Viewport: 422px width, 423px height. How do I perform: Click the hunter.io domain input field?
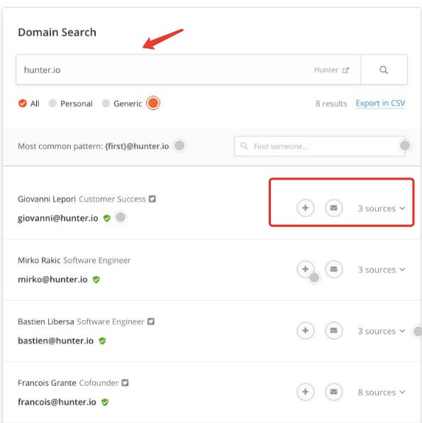pos(188,70)
